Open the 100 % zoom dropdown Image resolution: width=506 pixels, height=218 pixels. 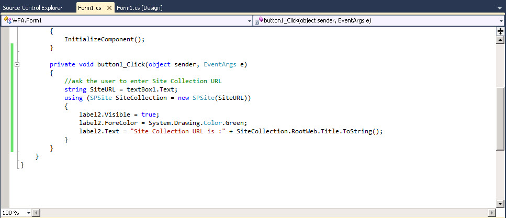pyautogui.click(x=28, y=213)
